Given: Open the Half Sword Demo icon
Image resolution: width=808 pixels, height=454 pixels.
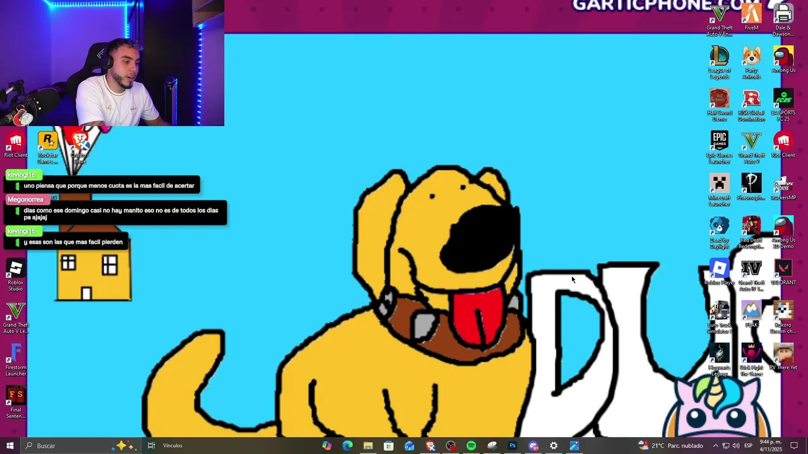Looking at the screenshot, I should pos(720,105).
